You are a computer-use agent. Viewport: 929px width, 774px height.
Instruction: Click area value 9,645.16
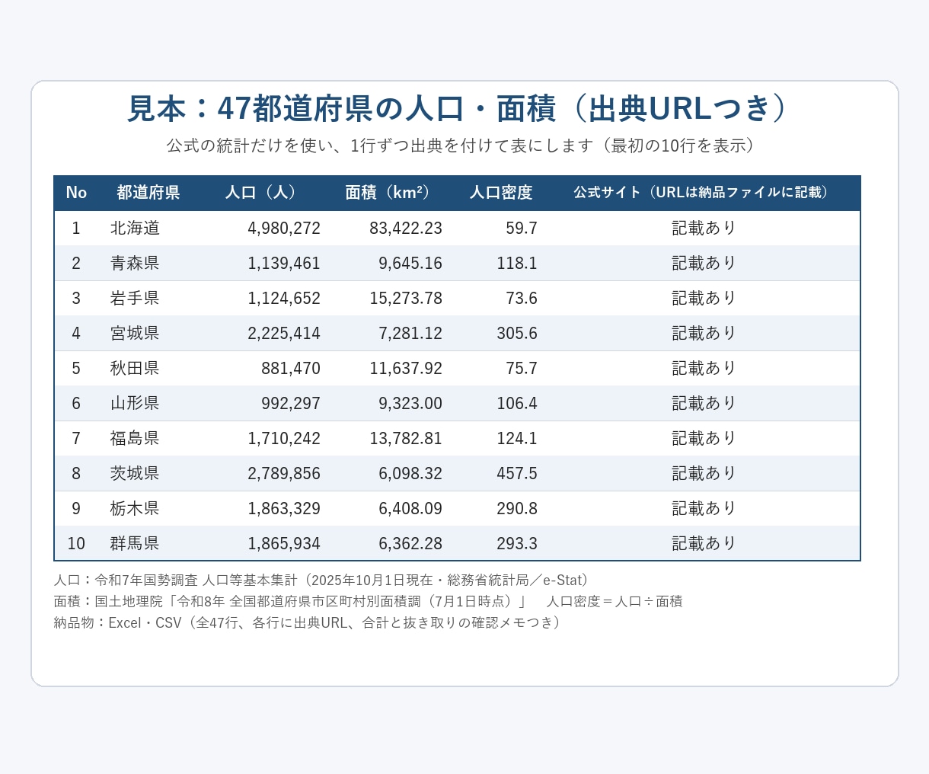pyautogui.click(x=410, y=264)
